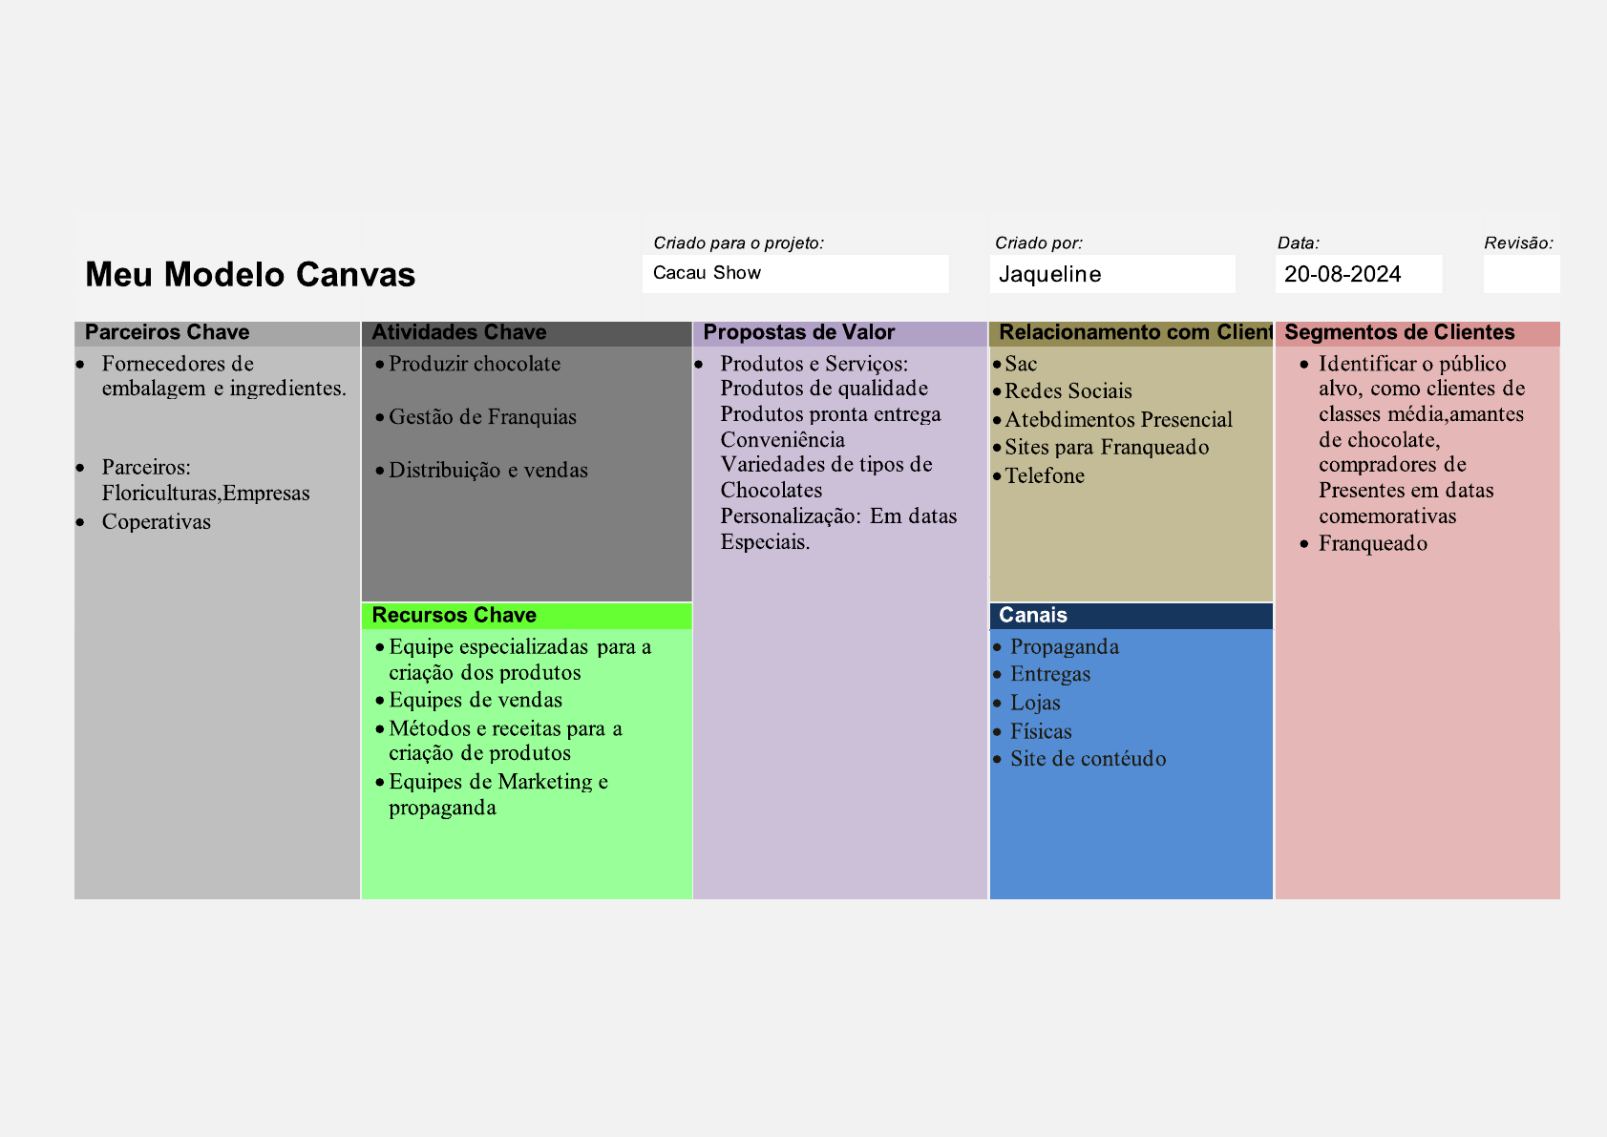Screen dimensions: 1607x1137
Task: Click the 'Gestão de Franquias' bullet
Action: click(x=482, y=417)
